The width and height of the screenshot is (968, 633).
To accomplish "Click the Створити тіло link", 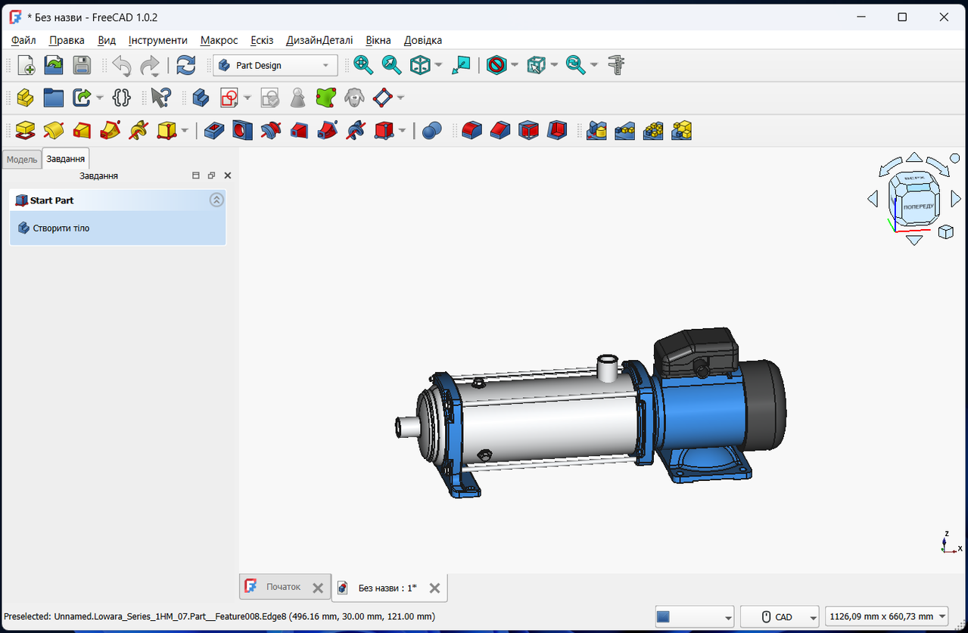I will coord(61,228).
